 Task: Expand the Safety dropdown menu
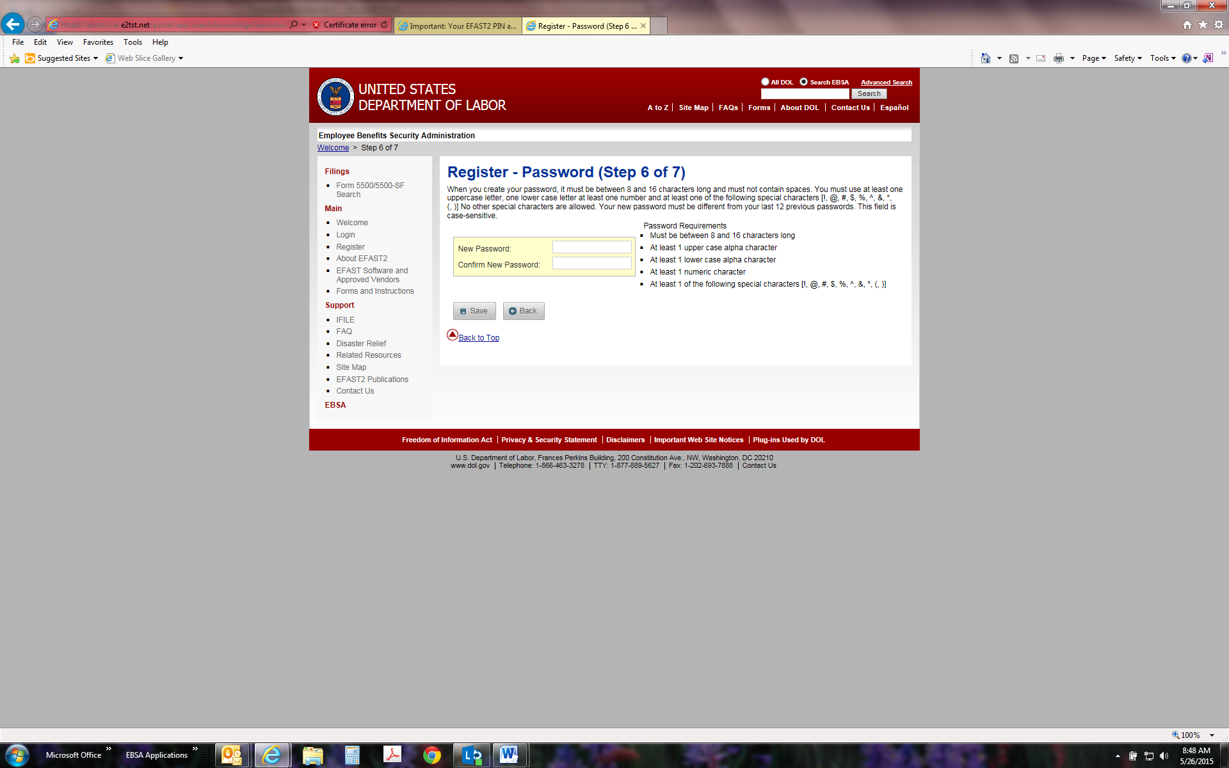tap(1127, 58)
